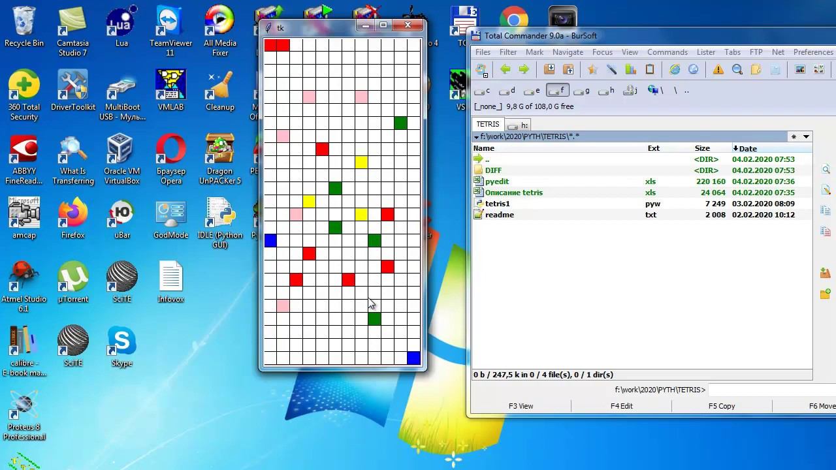Screen dimensions: 836x470
Task: Select the pyedit xls file
Action: point(642,181)
